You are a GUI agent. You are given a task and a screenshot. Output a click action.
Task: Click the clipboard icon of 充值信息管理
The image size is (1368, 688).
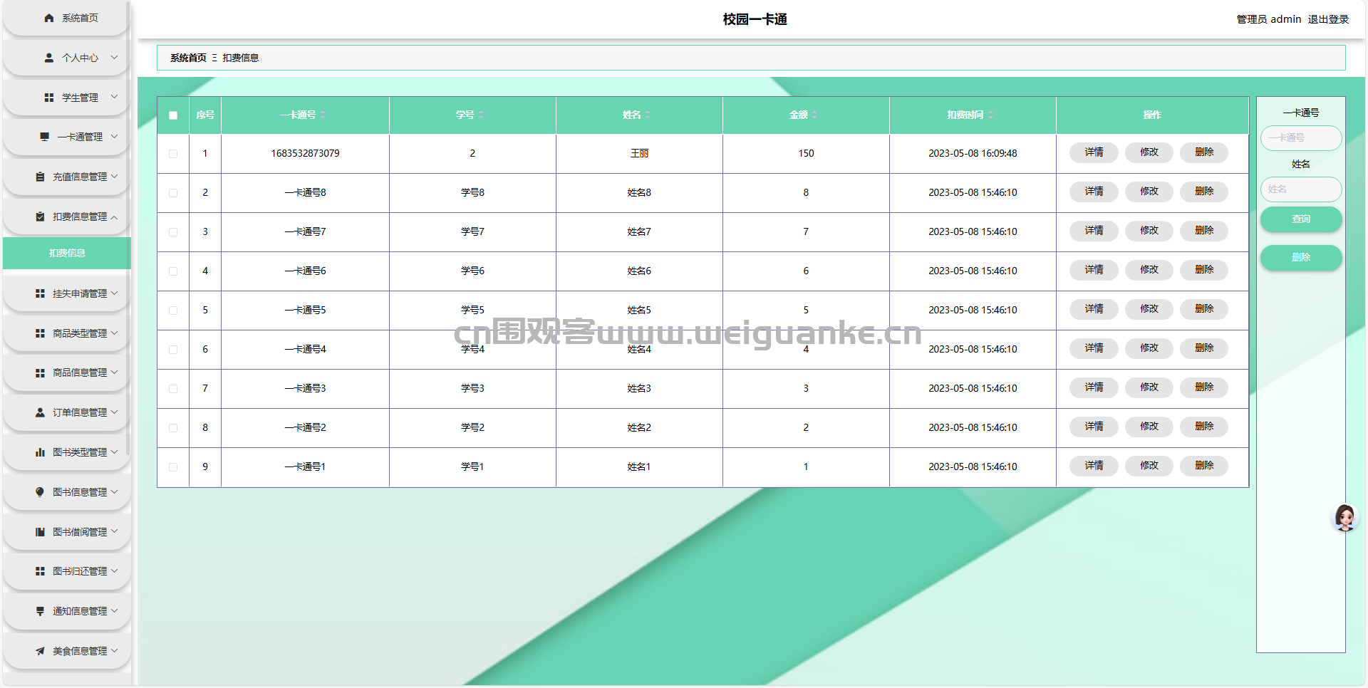pyautogui.click(x=40, y=177)
